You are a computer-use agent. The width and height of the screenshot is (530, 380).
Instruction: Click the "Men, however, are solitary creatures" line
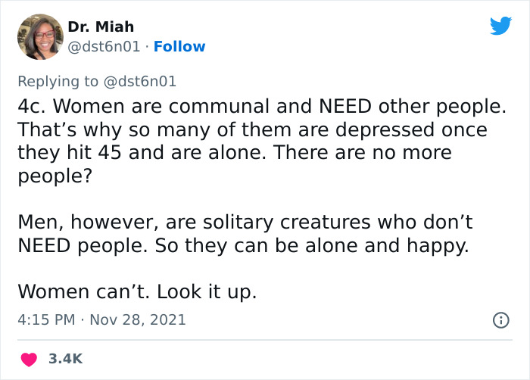[x=197, y=221]
